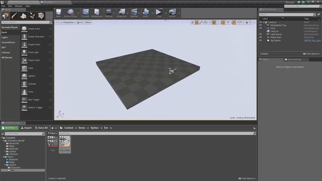322x181 pixels.
Task: Hide Floor actor with its eye icon
Action: click(x=261, y=28)
